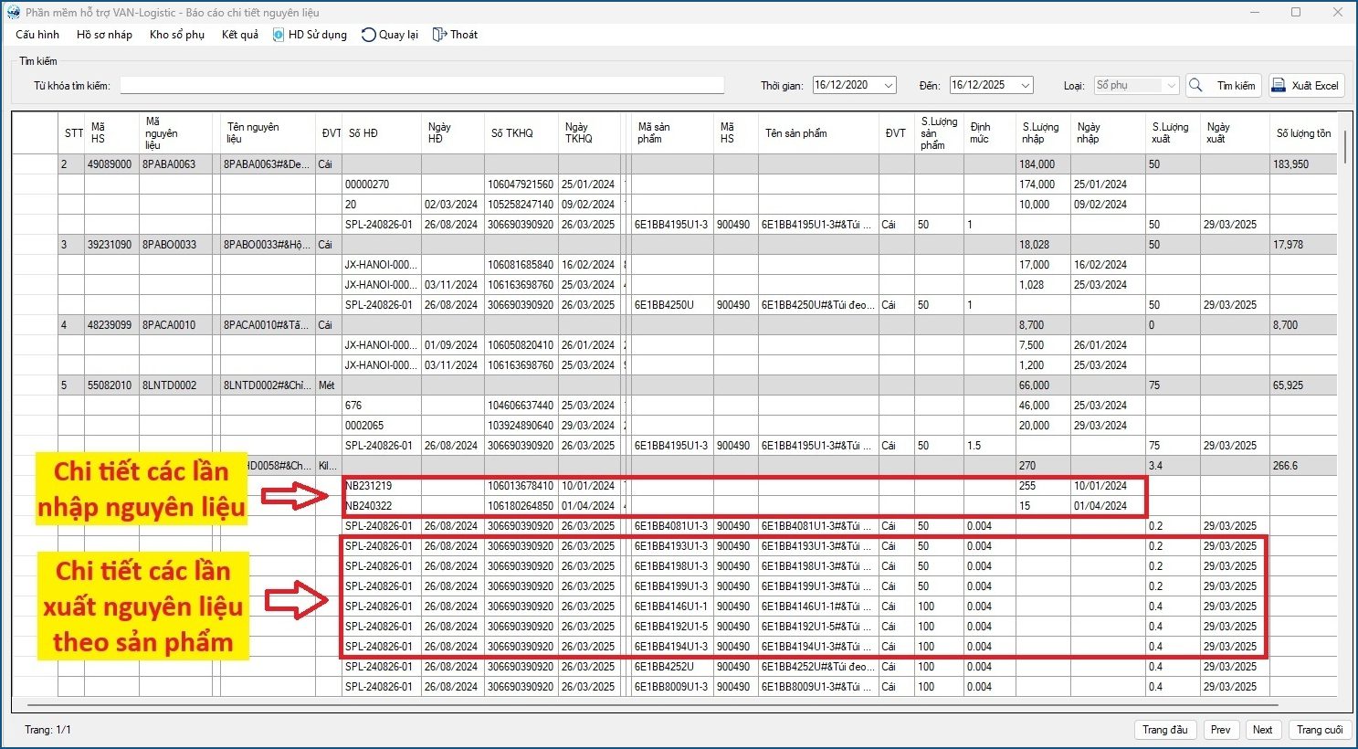Jump to Trang cuối last page
The height and width of the screenshot is (749, 1358).
pyautogui.click(x=1320, y=730)
